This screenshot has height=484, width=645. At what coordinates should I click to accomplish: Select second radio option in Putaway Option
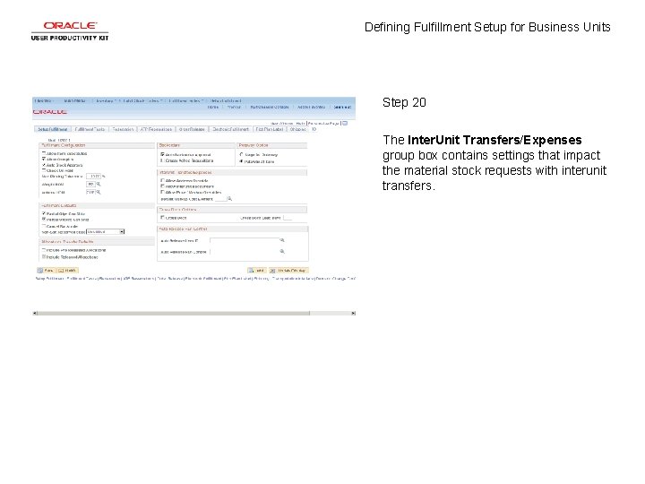pos(242,161)
